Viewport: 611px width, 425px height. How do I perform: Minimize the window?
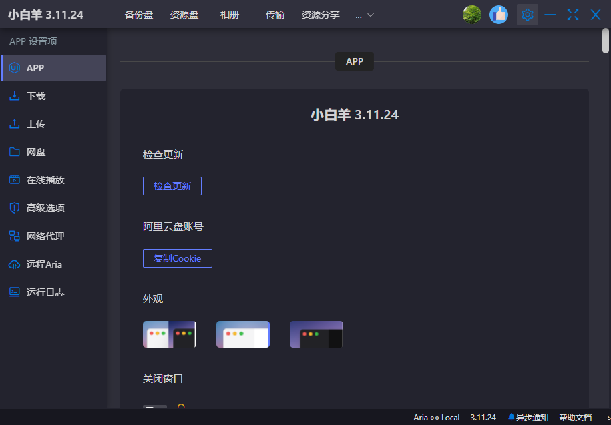550,15
